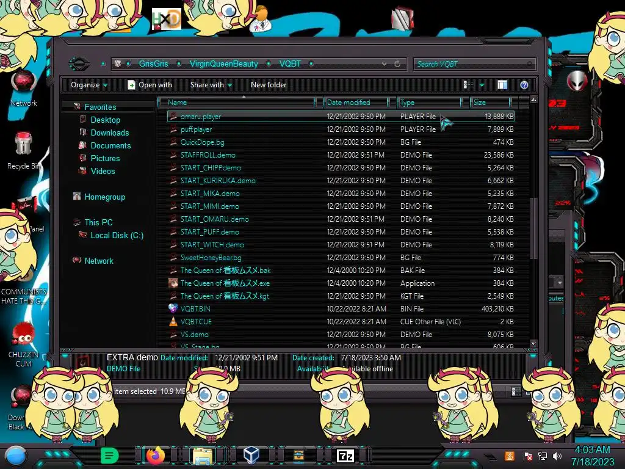Select Homegroup in the navigation pane
625x469 pixels.
pos(104,197)
